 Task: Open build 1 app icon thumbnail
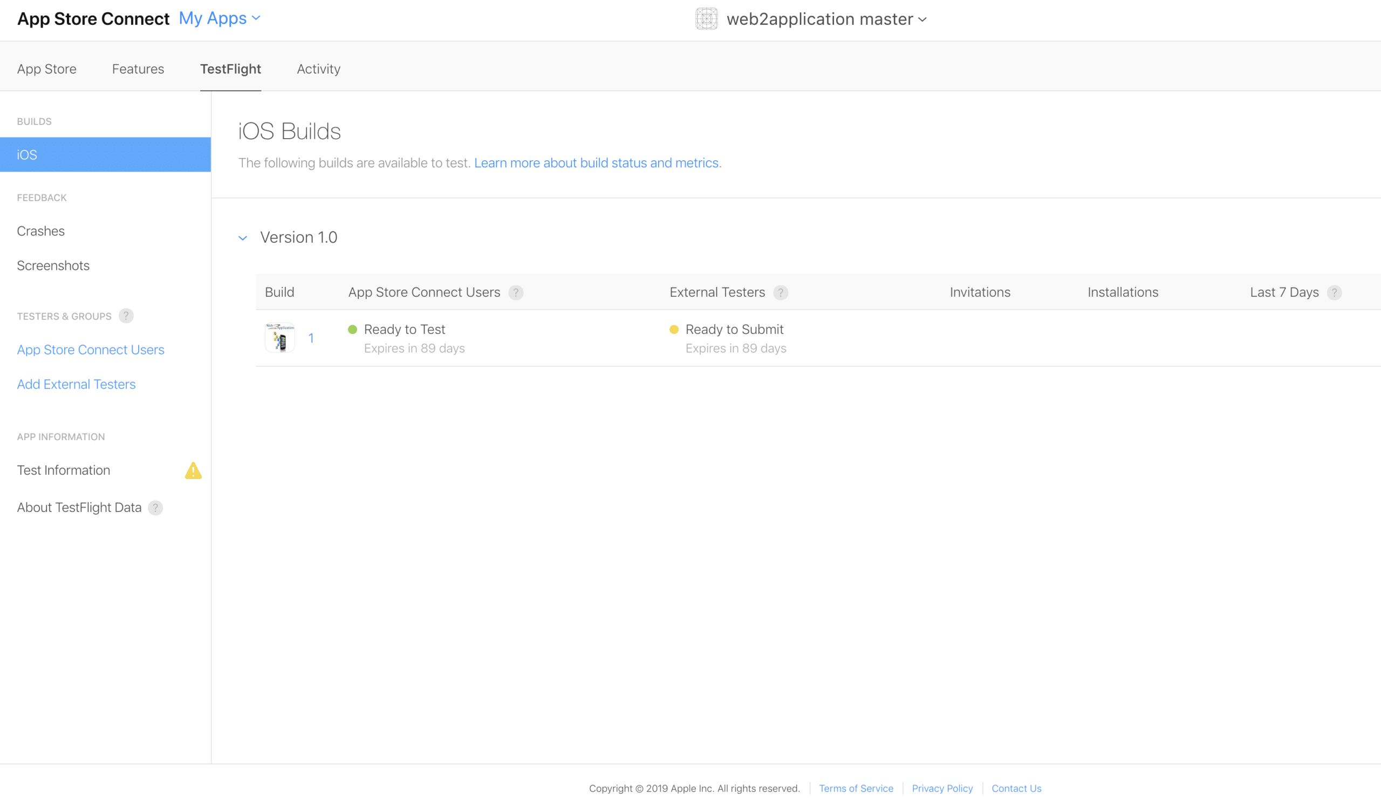[280, 338]
